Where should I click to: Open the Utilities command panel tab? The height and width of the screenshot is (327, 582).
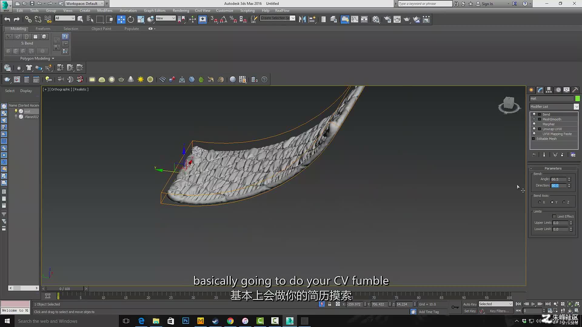point(575,90)
